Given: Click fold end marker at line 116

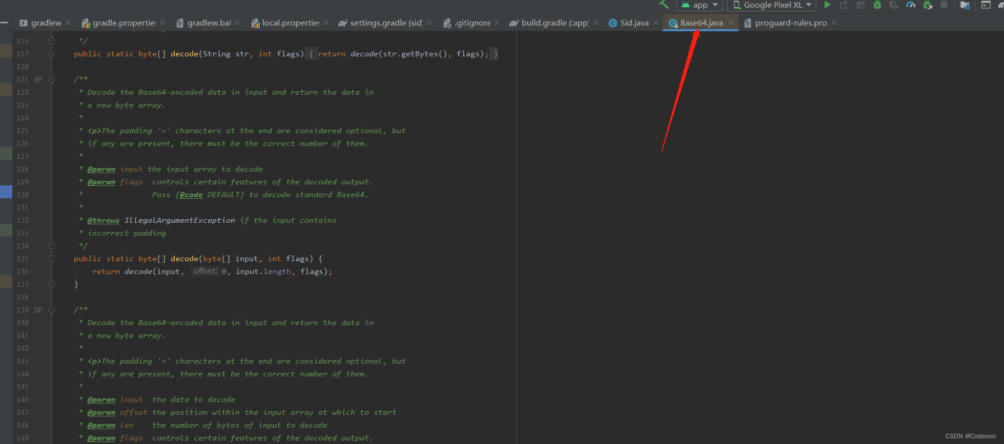Looking at the screenshot, I should pos(51,41).
